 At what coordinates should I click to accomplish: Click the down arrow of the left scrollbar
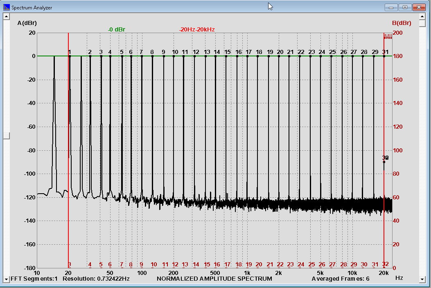tap(6, 279)
